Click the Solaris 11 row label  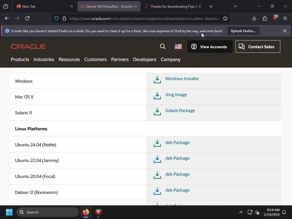23,113
